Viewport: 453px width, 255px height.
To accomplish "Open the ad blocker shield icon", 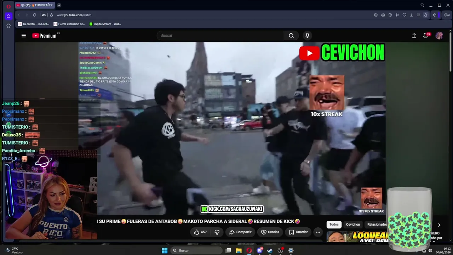I will (390, 15).
